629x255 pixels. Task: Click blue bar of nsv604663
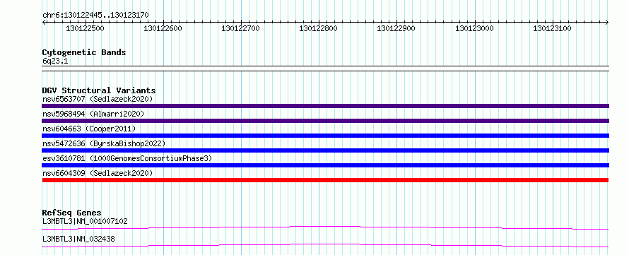325,136
